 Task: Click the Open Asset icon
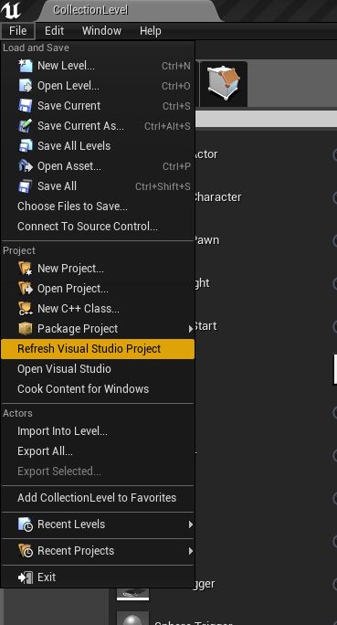(26, 165)
